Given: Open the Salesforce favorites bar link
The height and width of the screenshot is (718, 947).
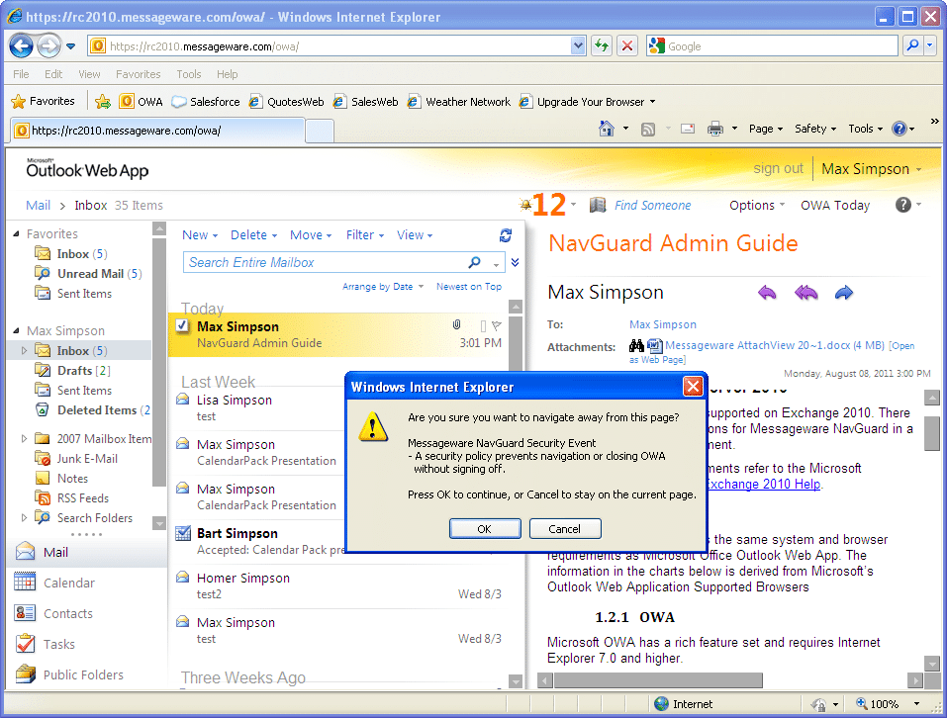Looking at the screenshot, I should [x=206, y=101].
